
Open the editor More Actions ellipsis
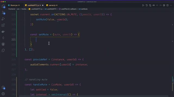(171, 5)
